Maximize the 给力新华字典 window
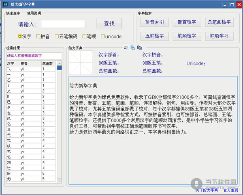 (232, 4)
